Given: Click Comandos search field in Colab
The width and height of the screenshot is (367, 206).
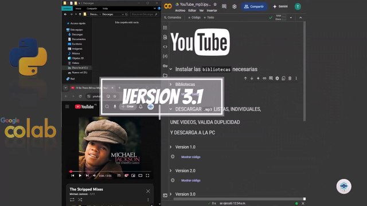Looking at the screenshot, I should 173,18.
